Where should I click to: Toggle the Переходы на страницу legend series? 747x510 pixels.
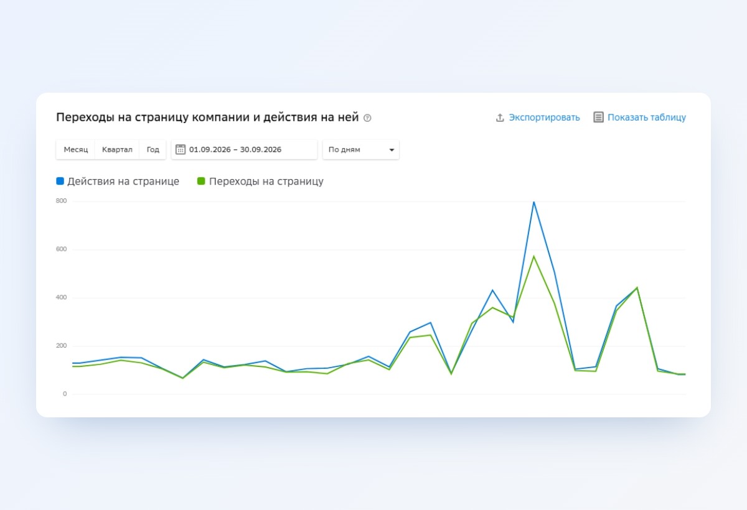(x=260, y=182)
